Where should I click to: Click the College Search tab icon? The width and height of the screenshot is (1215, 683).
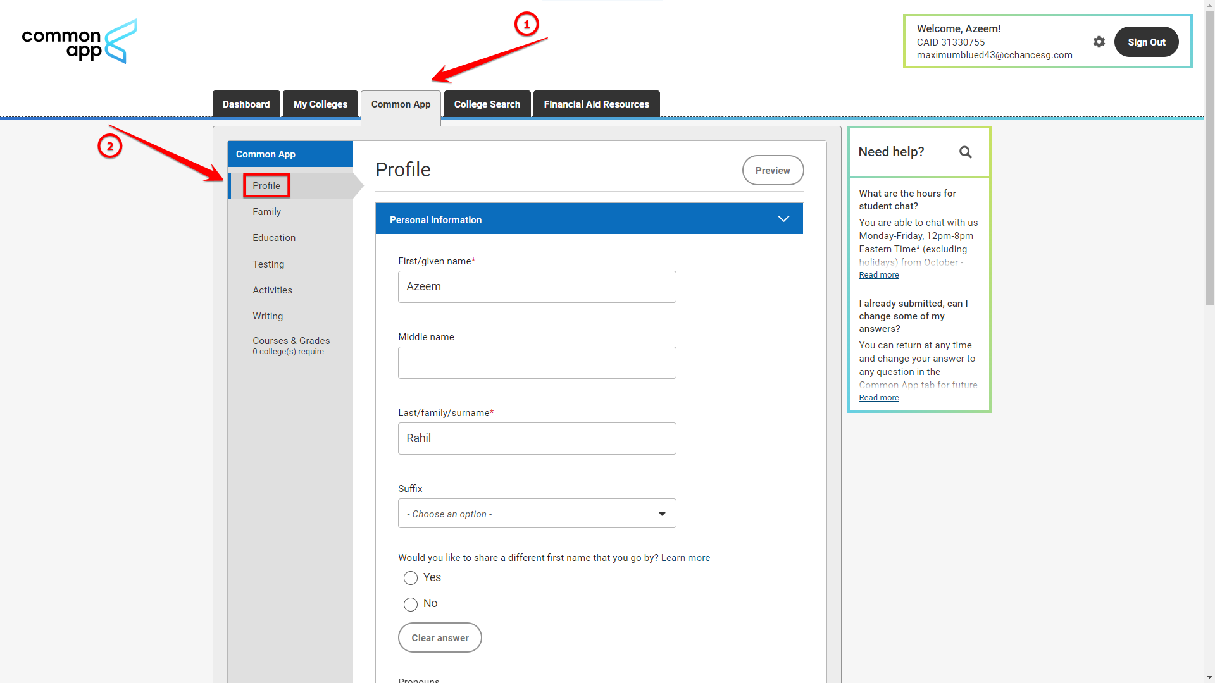click(487, 104)
